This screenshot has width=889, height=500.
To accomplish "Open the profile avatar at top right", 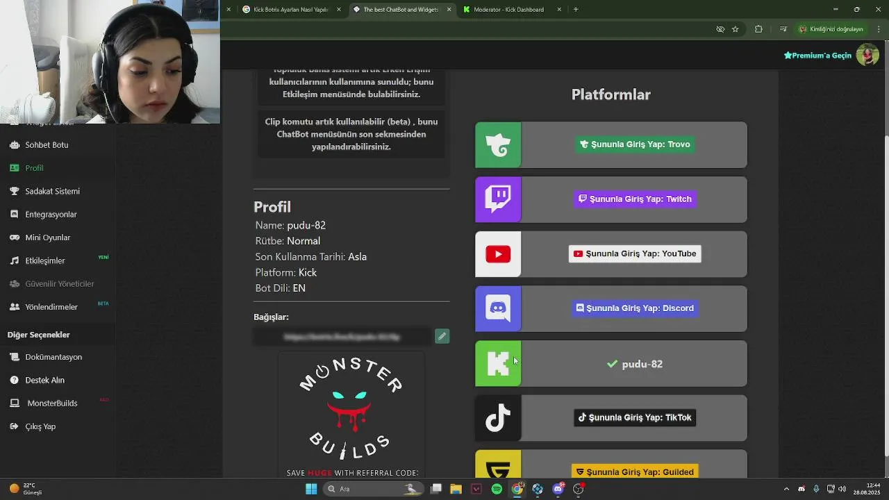I will click(x=867, y=55).
